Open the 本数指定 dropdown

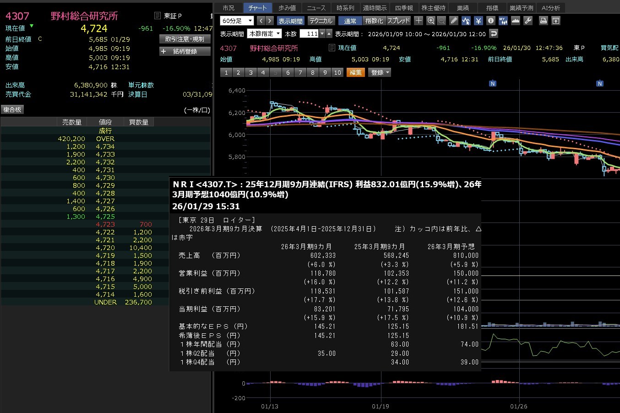click(x=264, y=34)
